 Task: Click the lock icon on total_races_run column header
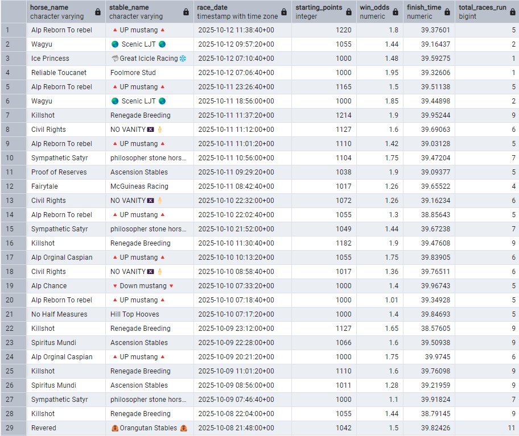[512, 11]
